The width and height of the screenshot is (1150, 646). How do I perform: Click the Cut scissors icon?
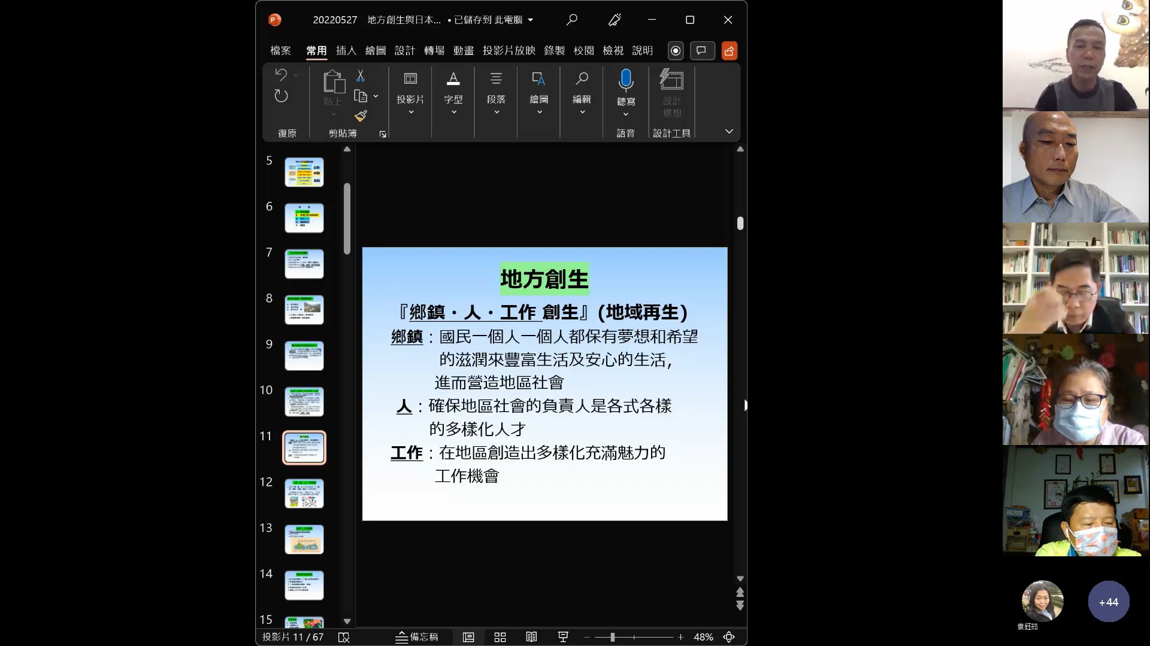361,76
